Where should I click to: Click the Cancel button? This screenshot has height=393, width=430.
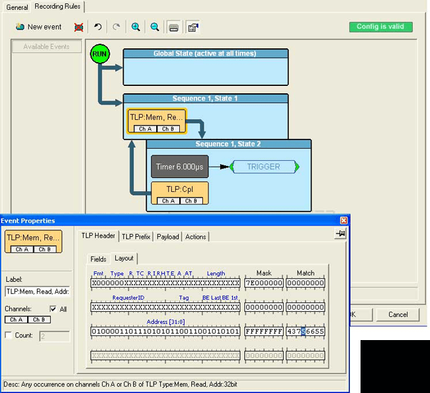(x=398, y=314)
